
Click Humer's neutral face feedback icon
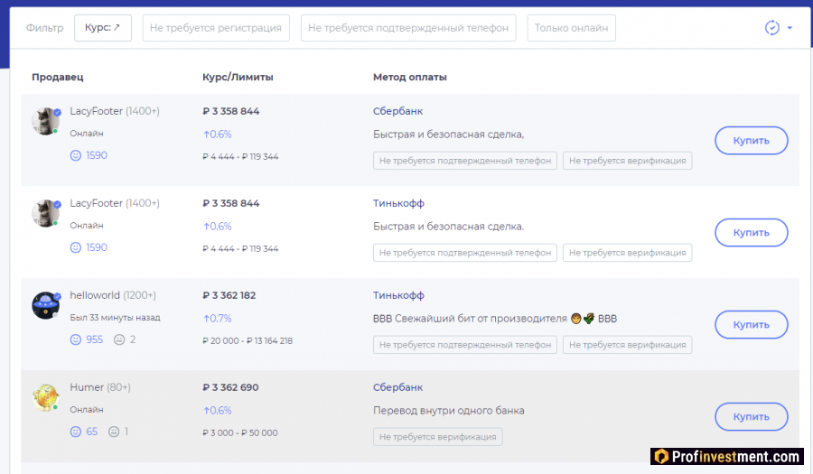[114, 432]
